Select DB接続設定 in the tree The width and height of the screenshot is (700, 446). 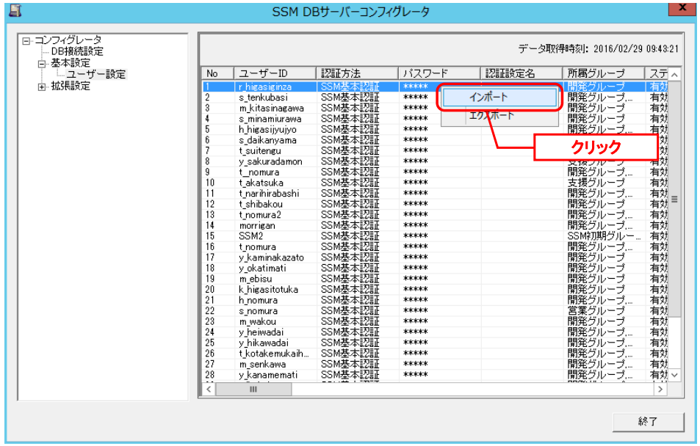coord(77,51)
